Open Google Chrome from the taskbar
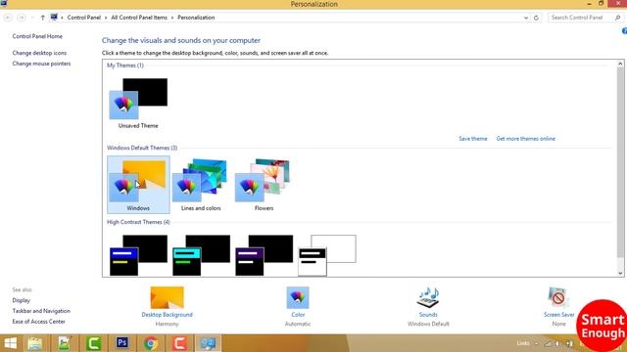The height and width of the screenshot is (352, 627). click(x=151, y=343)
